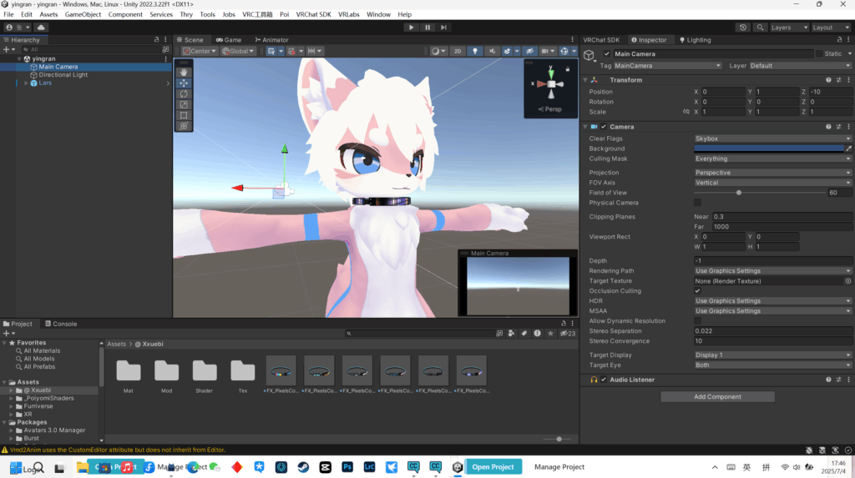
Task: Start Play mode
Action: click(x=411, y=28)
